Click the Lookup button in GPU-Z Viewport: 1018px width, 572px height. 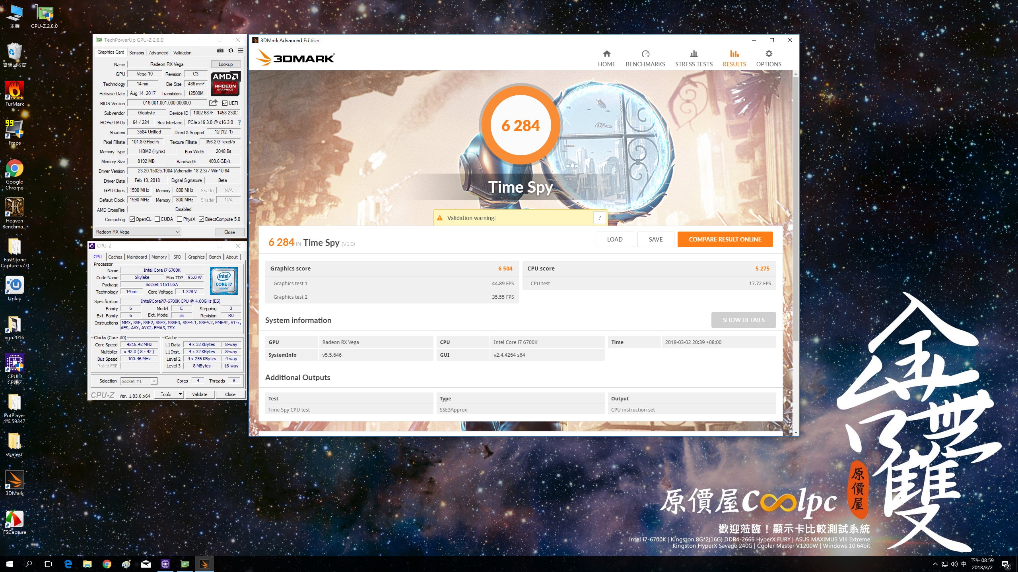225,64
